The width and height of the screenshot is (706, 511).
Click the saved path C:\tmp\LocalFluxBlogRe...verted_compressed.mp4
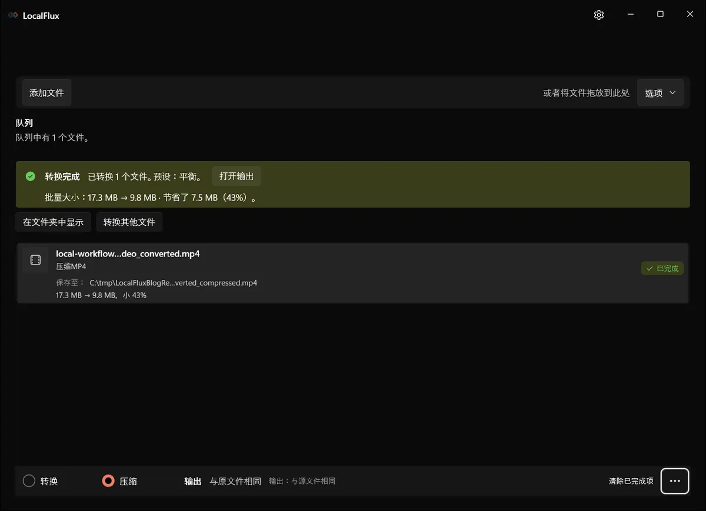coord(174,283)
